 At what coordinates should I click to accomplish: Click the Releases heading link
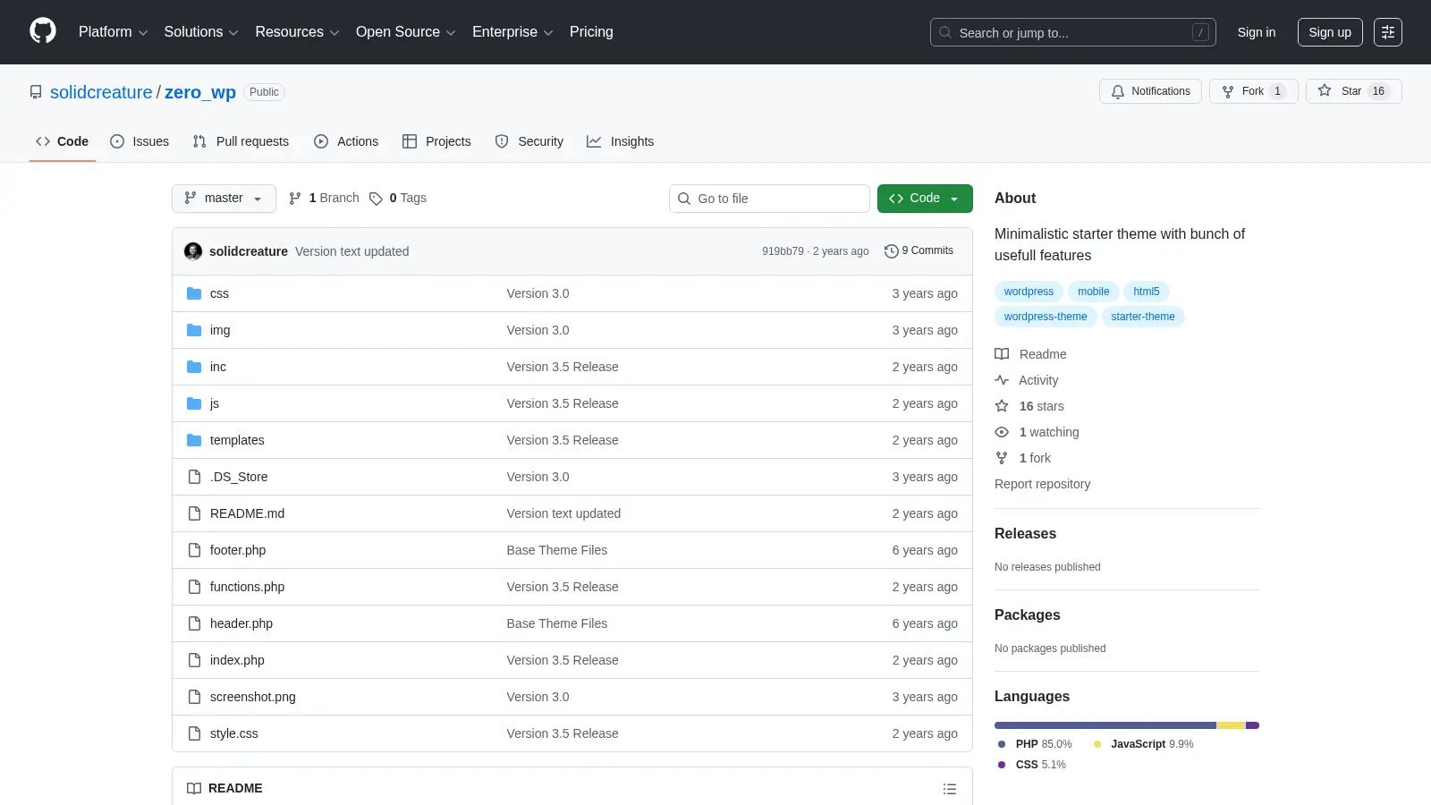[x=1025, y=534]
